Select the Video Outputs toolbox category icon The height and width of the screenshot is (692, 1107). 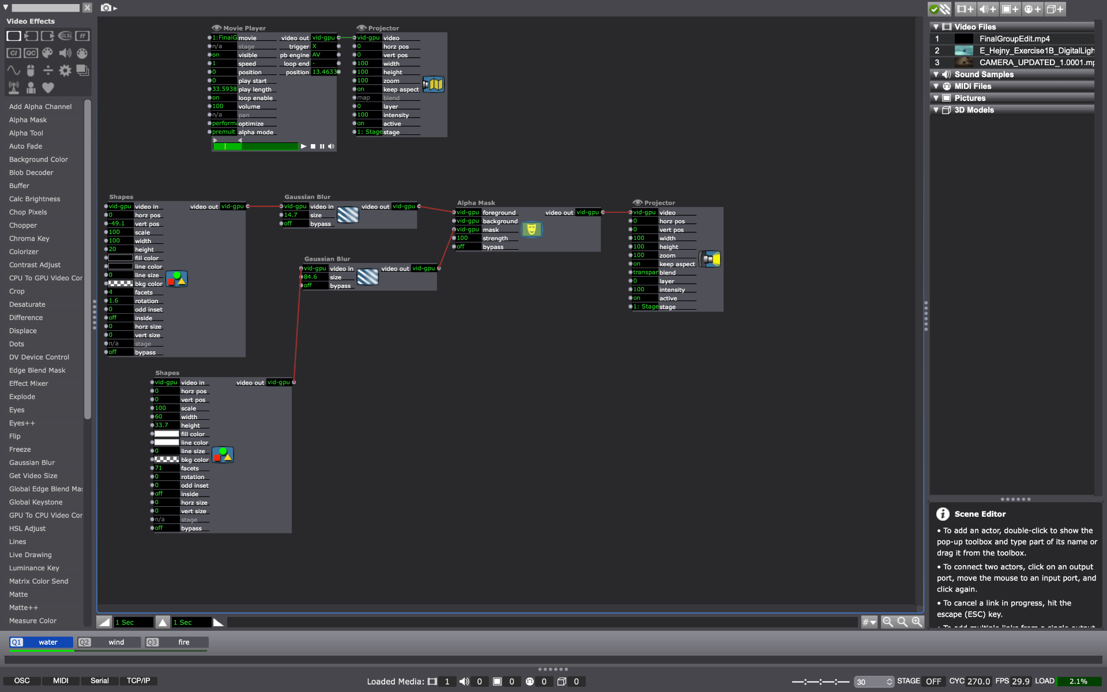click(48, 36)
